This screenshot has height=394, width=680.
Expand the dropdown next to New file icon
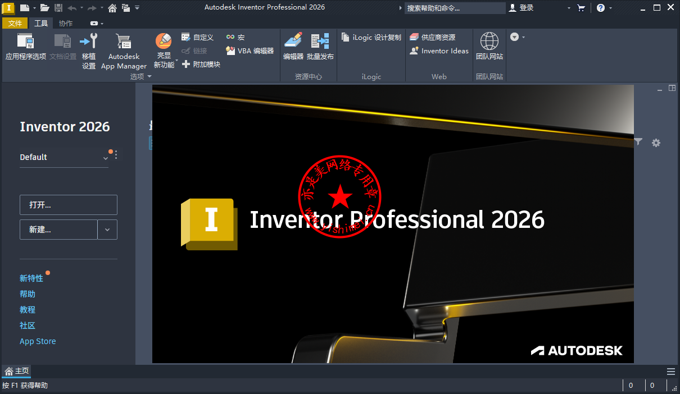pyautogui.click(x=34, y=8)
